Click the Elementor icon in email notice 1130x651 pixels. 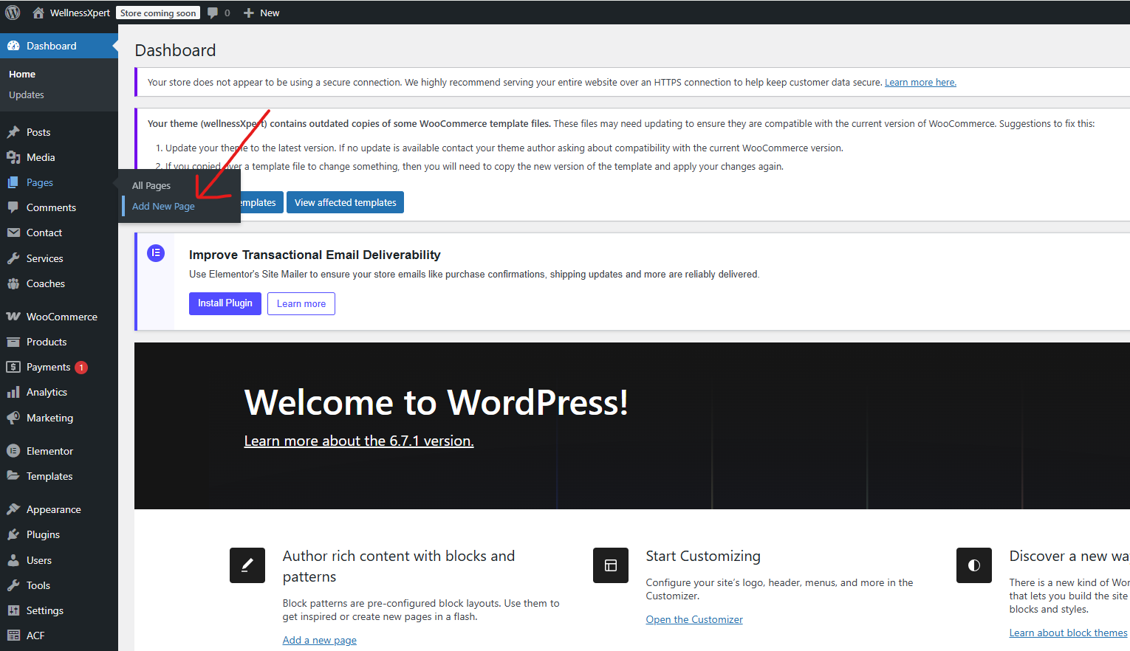click(x=156, y=253)
